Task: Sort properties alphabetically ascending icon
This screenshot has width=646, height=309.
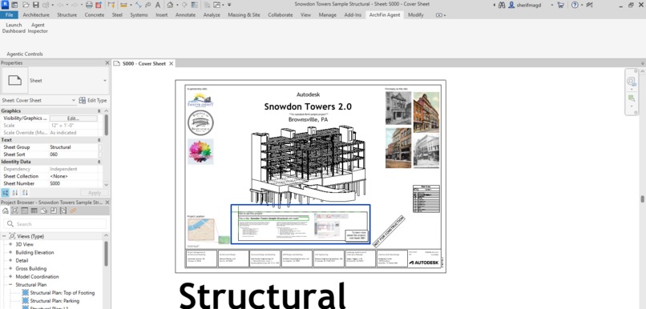Action: click(15, 193)
